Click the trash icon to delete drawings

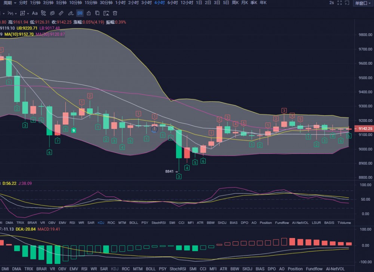(x=115, y=13)
